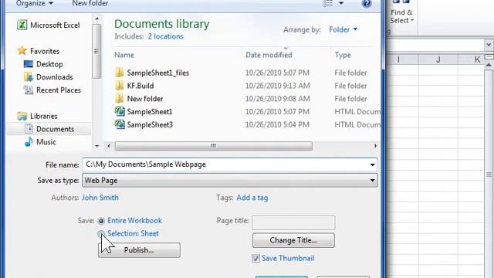Viewport: 494px width, 278px height.
Task: Open the view options dropdown arrow
Action: (341, 3)
